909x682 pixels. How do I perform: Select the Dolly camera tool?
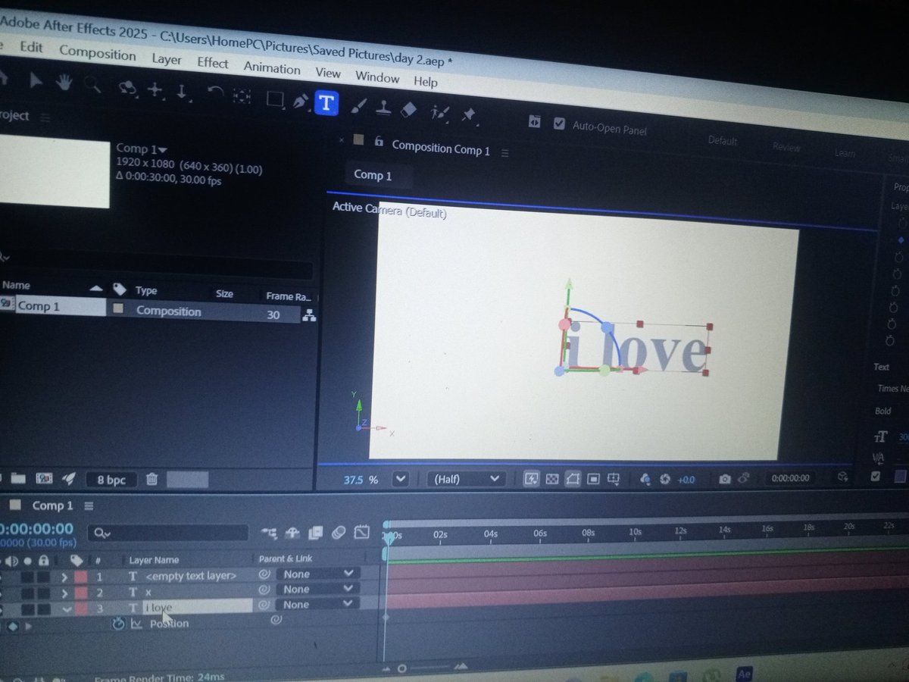coord(183,92)
